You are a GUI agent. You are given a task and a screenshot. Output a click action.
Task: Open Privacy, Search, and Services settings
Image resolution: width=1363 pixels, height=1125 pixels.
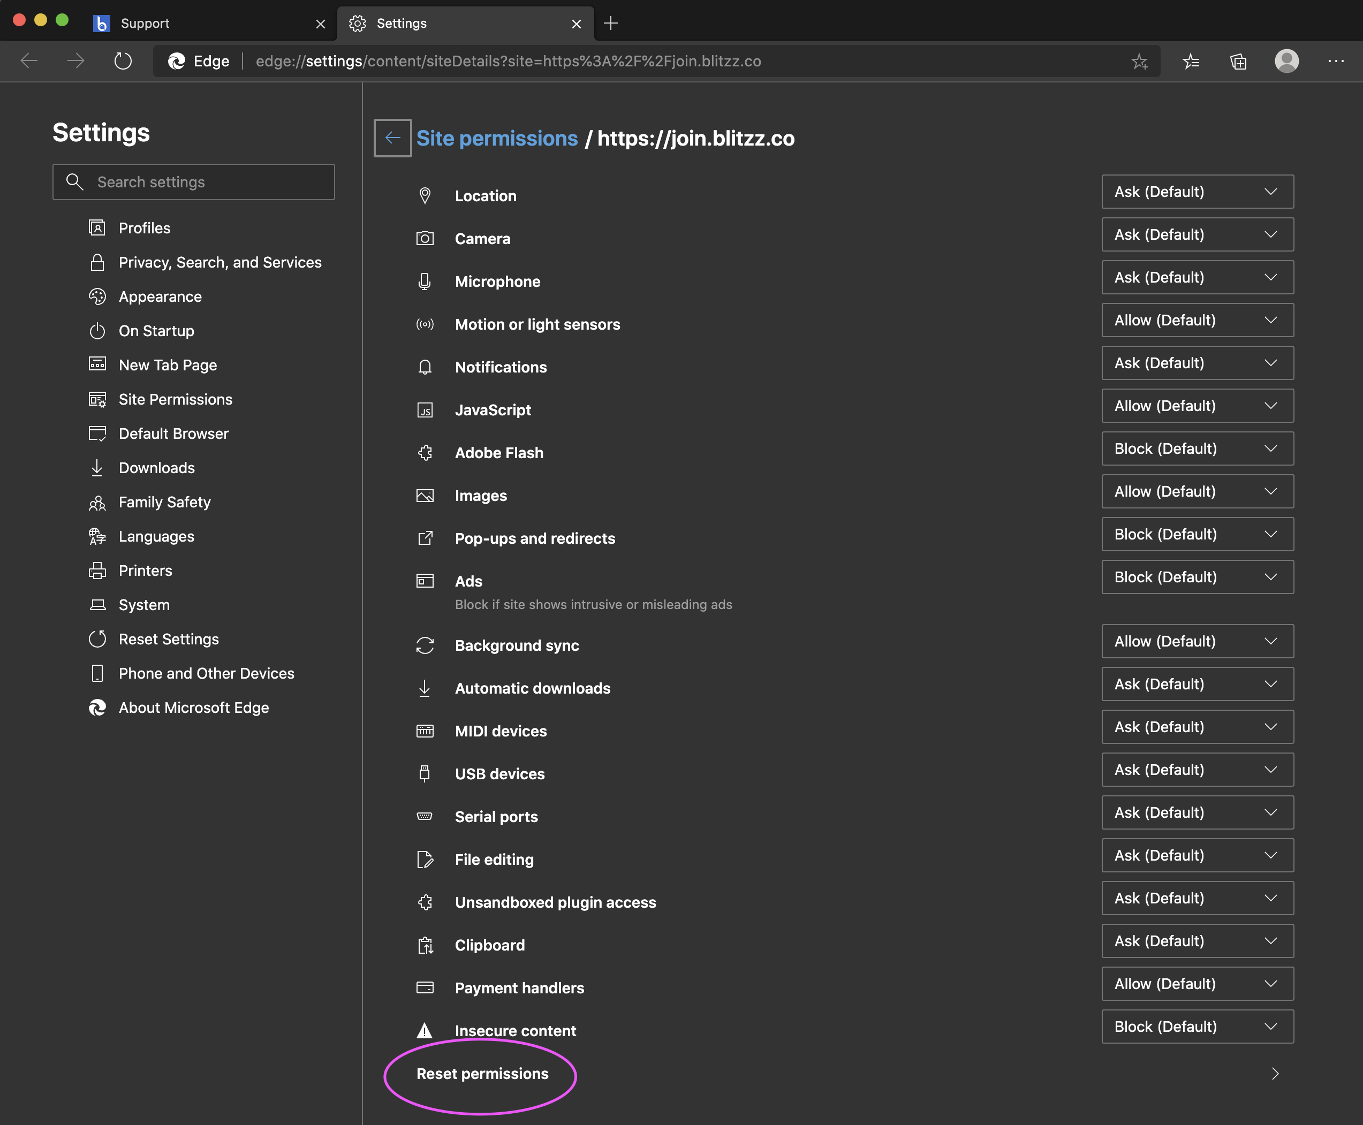[219, 262]
